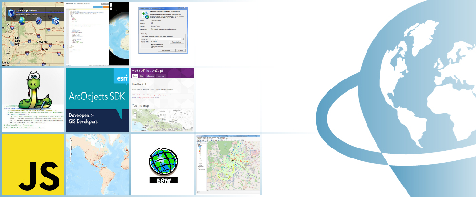Click the compass navigation icon in JavaScript Viewer
Image resolution: width=476 pixels, height=197 pixels.
(x=39, y=20)
